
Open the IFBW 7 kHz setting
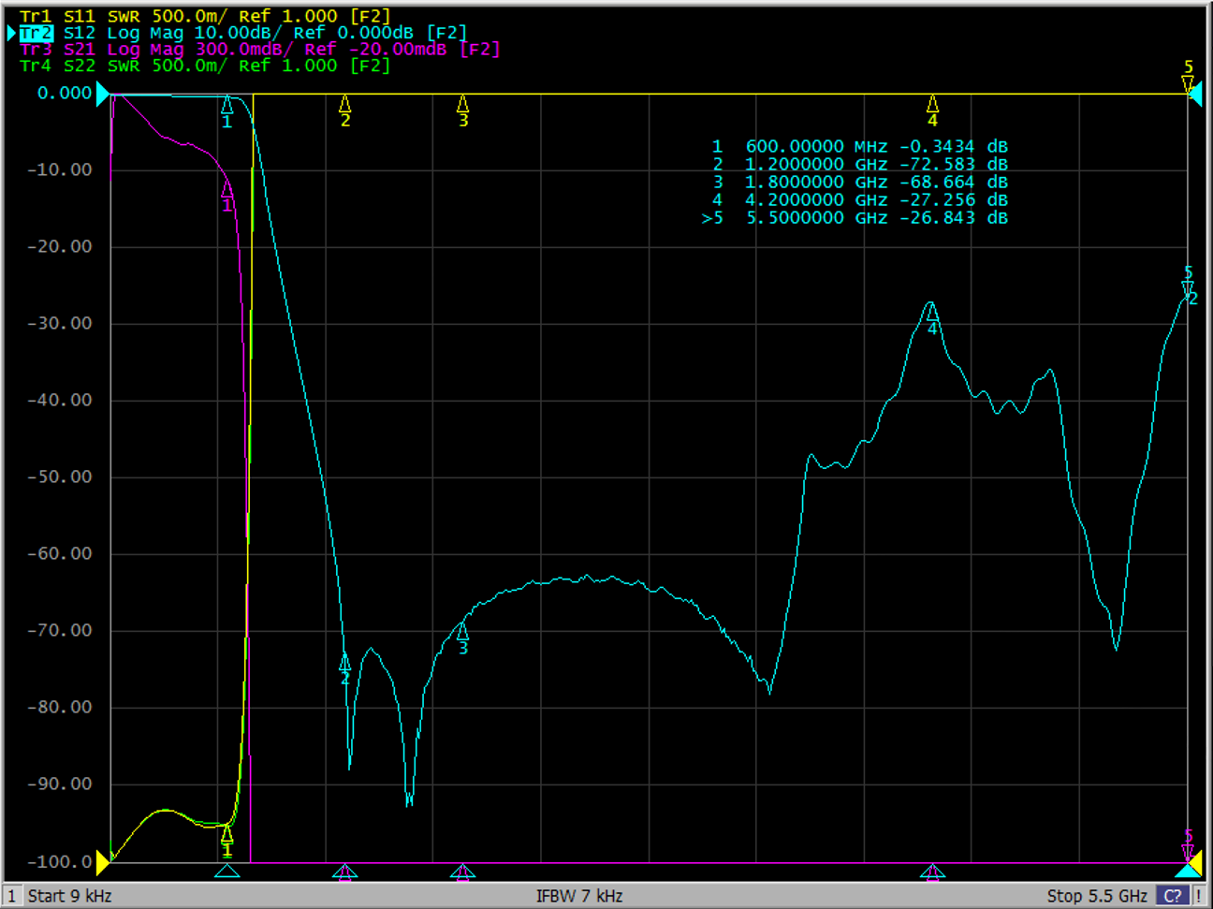579,896
